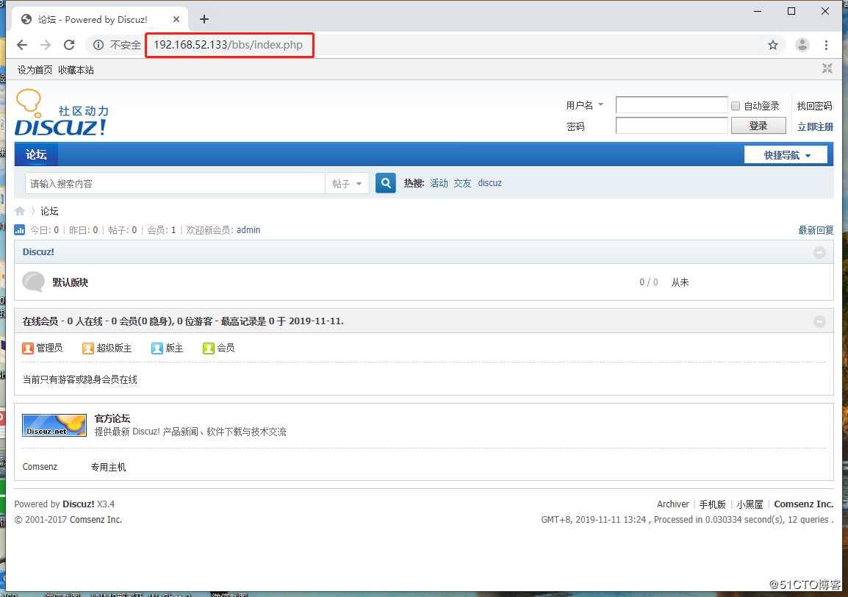
Task: Click 设为首页 link
Action: pyautogui.click(x=35, y=70)
